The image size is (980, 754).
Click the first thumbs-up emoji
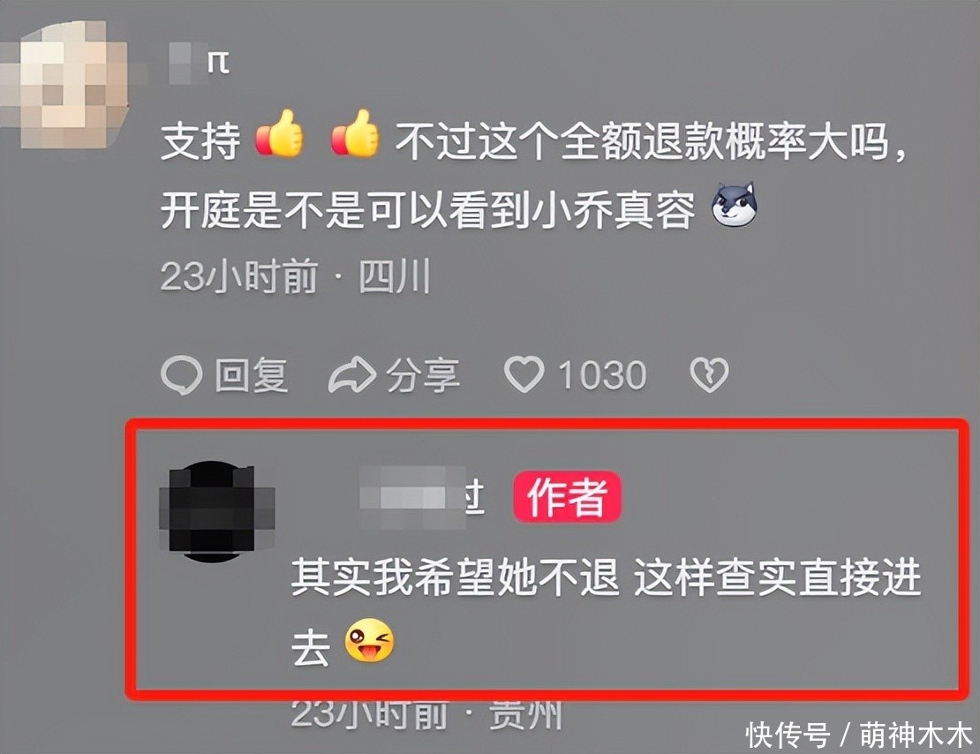point(279,133)
